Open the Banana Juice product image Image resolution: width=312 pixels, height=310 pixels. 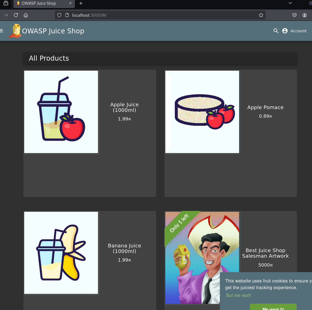(61, 253)
